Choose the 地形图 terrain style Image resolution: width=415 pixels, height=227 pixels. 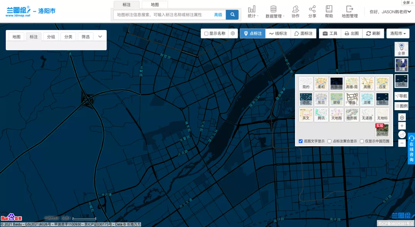352,114
